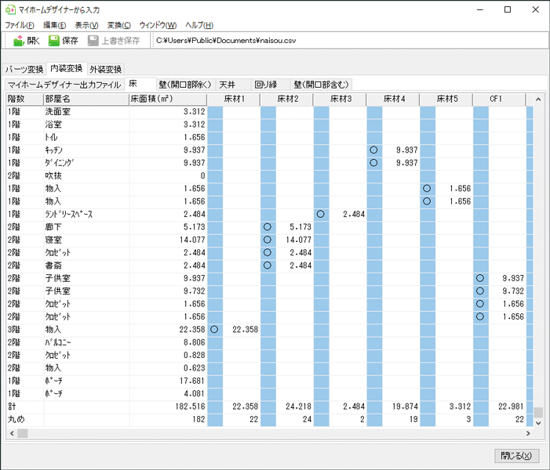
Task: Toggle 床材3 circle for ランドリースペース row
Action: 321,214
